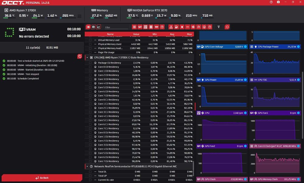This screenshot has height=183, width=304.
Task: Sort table by Min column
Action: click(x=154, y=34)
